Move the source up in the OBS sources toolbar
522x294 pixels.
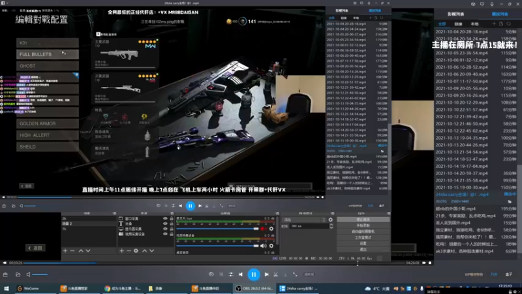pos(144,251)
